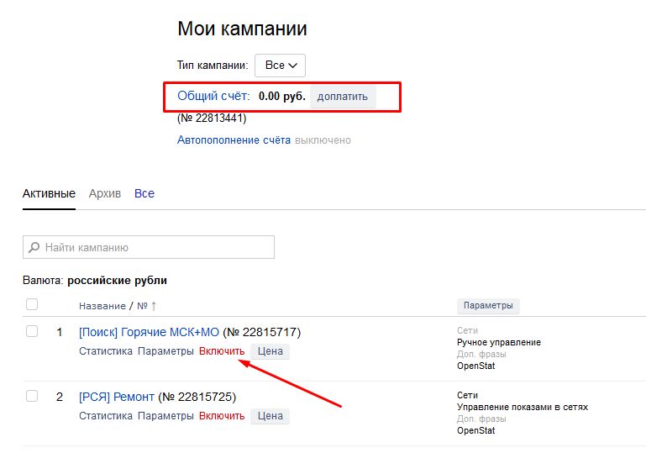Switch to the Архив tab

click(105, 193)
